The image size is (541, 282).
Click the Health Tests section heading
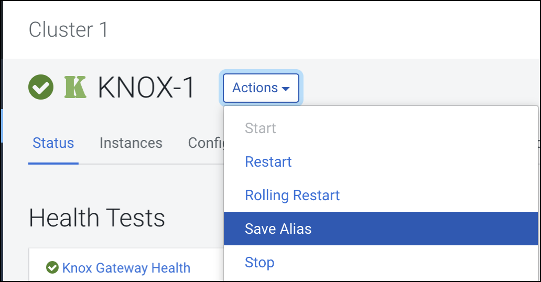(97, 218)
